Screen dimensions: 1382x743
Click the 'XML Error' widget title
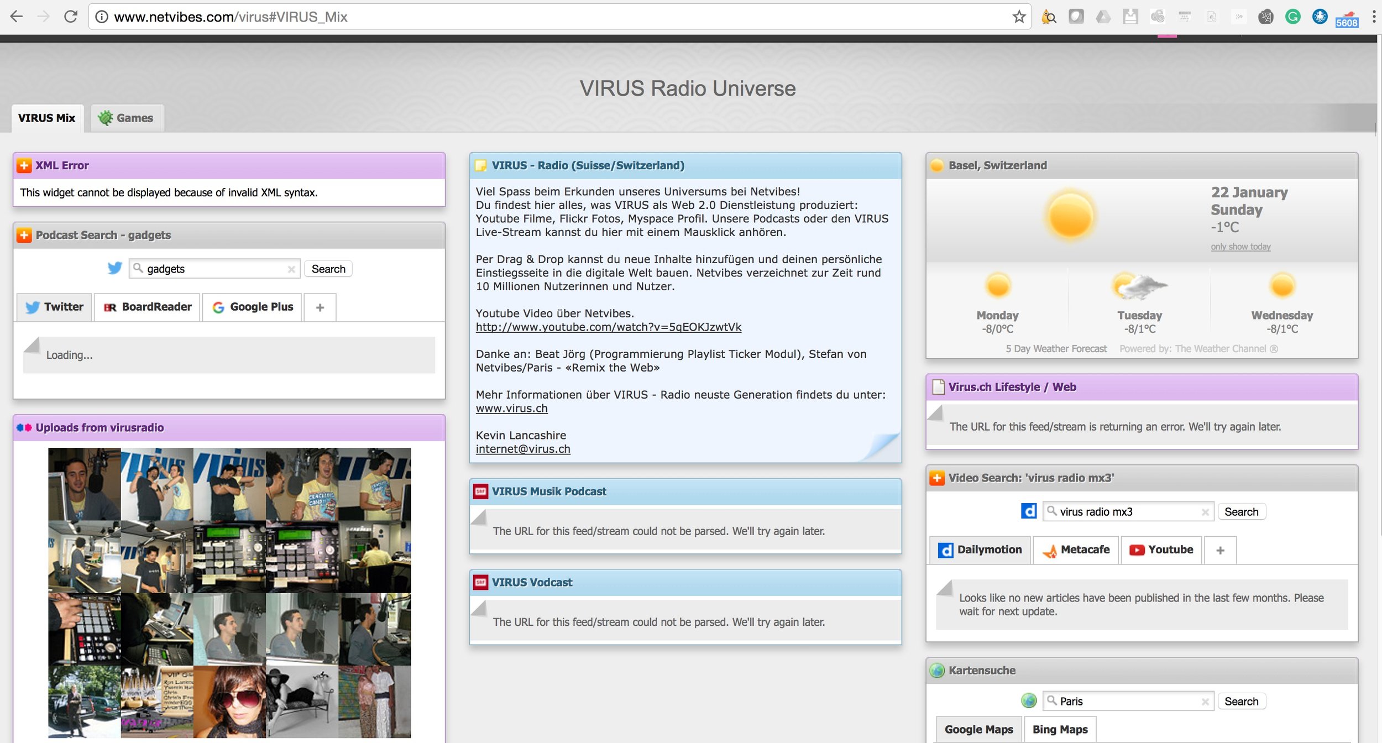tap(62, 165)
